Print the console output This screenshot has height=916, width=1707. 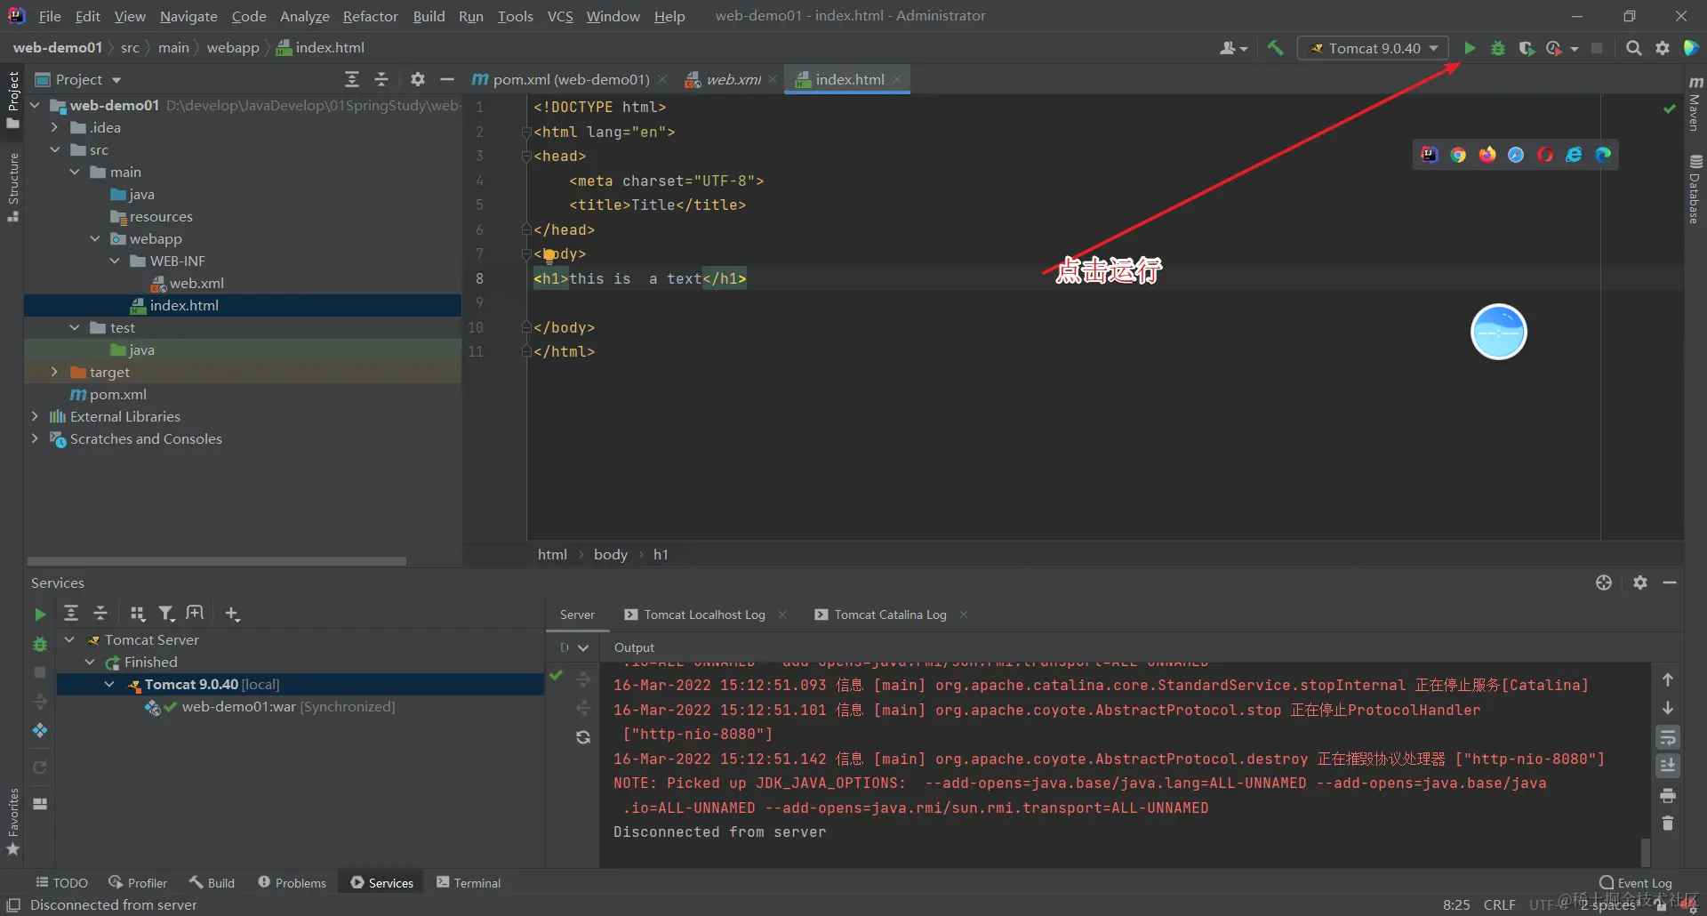[1668, 795]
